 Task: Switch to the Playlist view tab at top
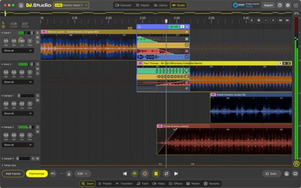[x=143, y=5]
